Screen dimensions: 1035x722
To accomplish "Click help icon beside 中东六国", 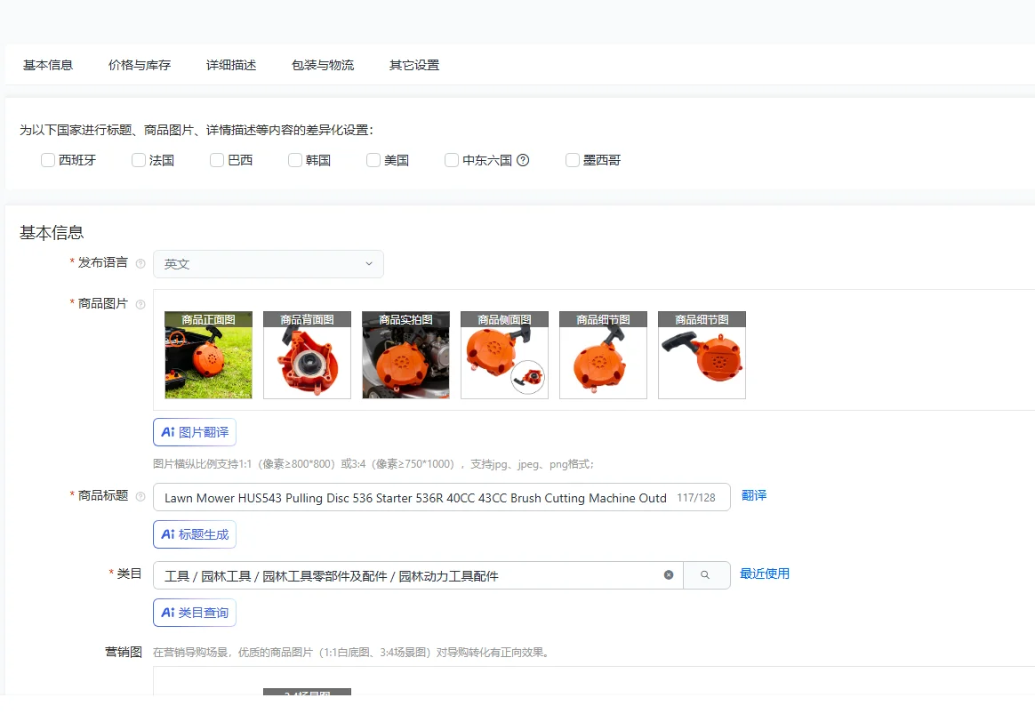I will 523,160.
